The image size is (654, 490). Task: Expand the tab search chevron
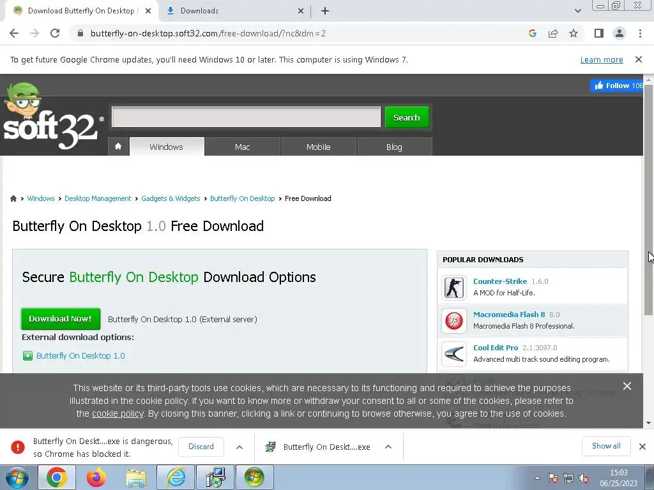577,11
